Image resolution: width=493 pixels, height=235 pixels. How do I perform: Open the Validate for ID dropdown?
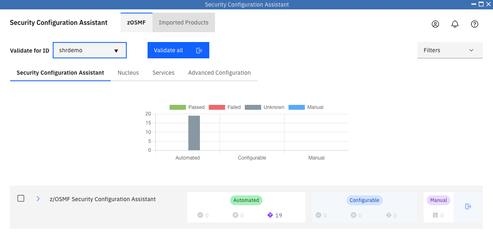(90, 50)
